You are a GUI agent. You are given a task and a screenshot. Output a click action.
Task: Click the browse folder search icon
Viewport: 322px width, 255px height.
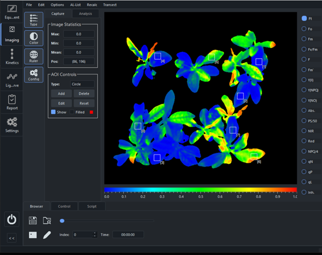(x=47, y=221)
